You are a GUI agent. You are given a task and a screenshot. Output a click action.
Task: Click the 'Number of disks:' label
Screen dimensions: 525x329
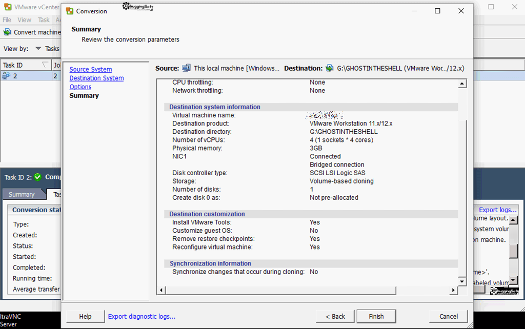[196, 190]
